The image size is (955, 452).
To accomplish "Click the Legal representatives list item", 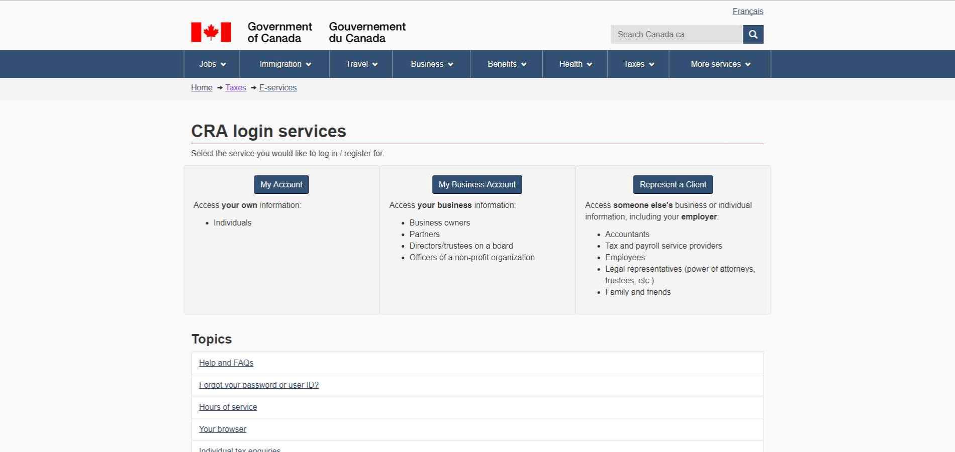I will point(680,275).
